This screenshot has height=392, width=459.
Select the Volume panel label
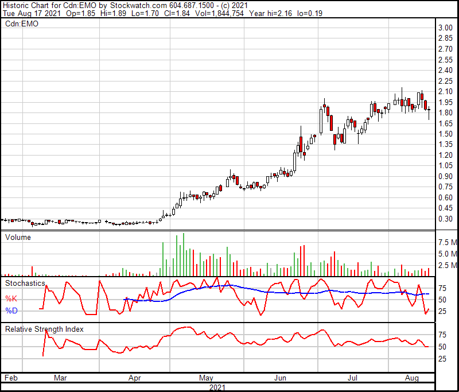(18, 237)
